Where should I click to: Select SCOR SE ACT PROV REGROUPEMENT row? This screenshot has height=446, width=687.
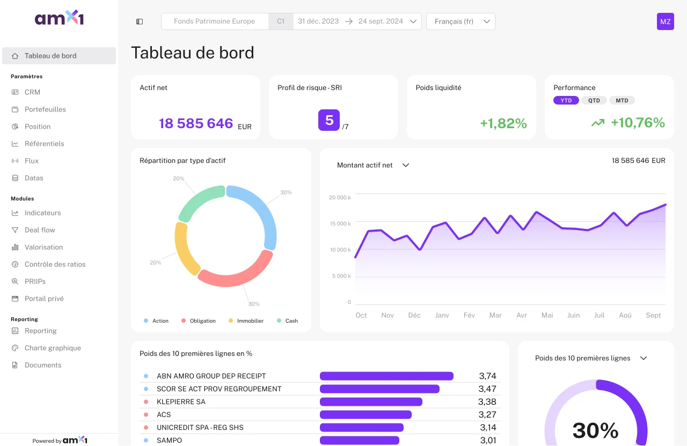(x=320, y=389)
